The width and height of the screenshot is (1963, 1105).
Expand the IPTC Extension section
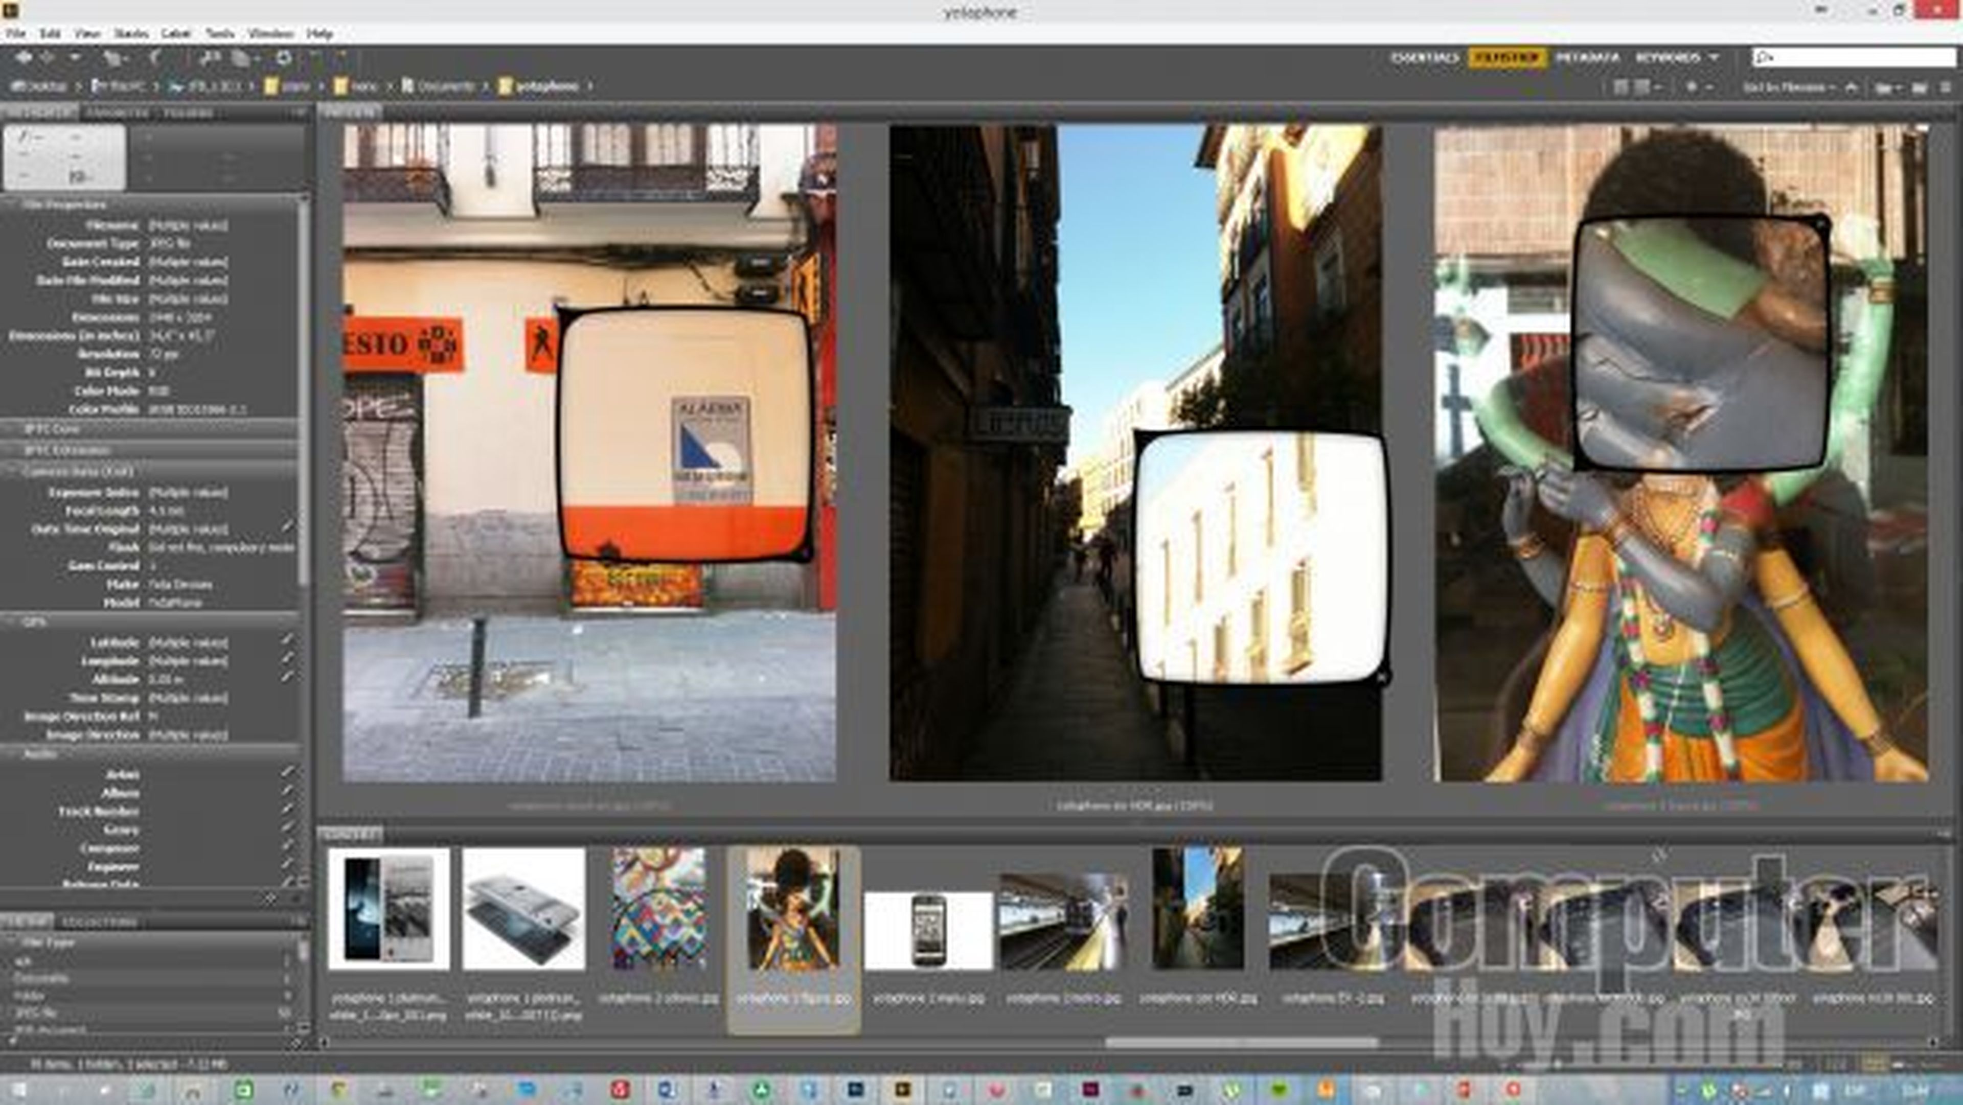(x=10, y=450)
